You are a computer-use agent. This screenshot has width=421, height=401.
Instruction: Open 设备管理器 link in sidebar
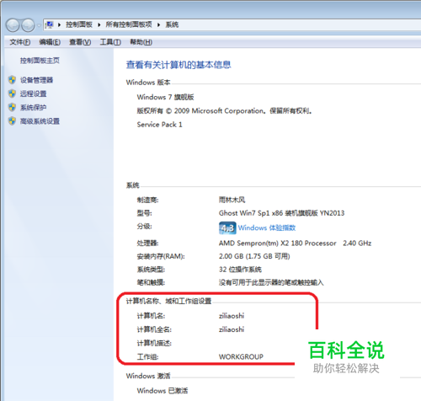(x=36, y=80)
